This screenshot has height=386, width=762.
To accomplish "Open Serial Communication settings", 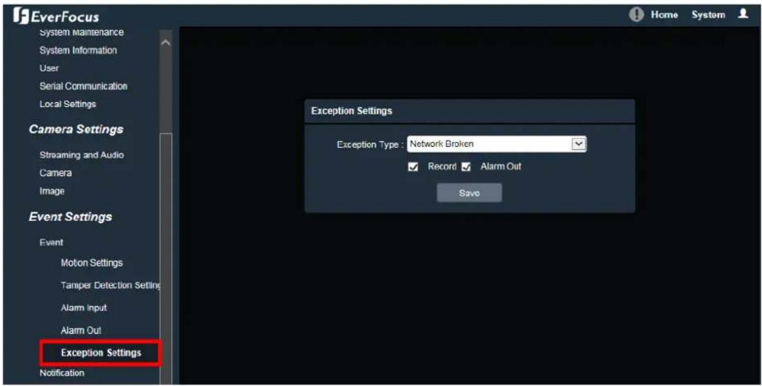I will [83, 86].
